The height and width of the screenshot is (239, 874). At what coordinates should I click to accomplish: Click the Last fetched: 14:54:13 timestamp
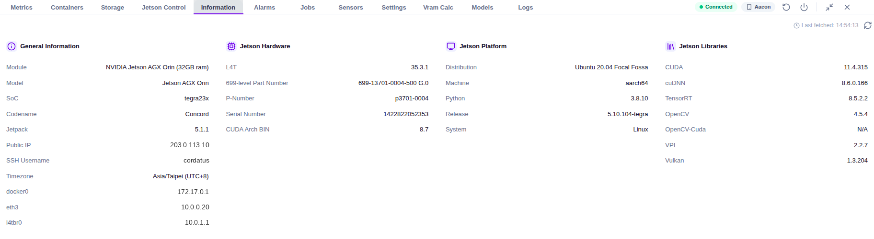(830, 25)
